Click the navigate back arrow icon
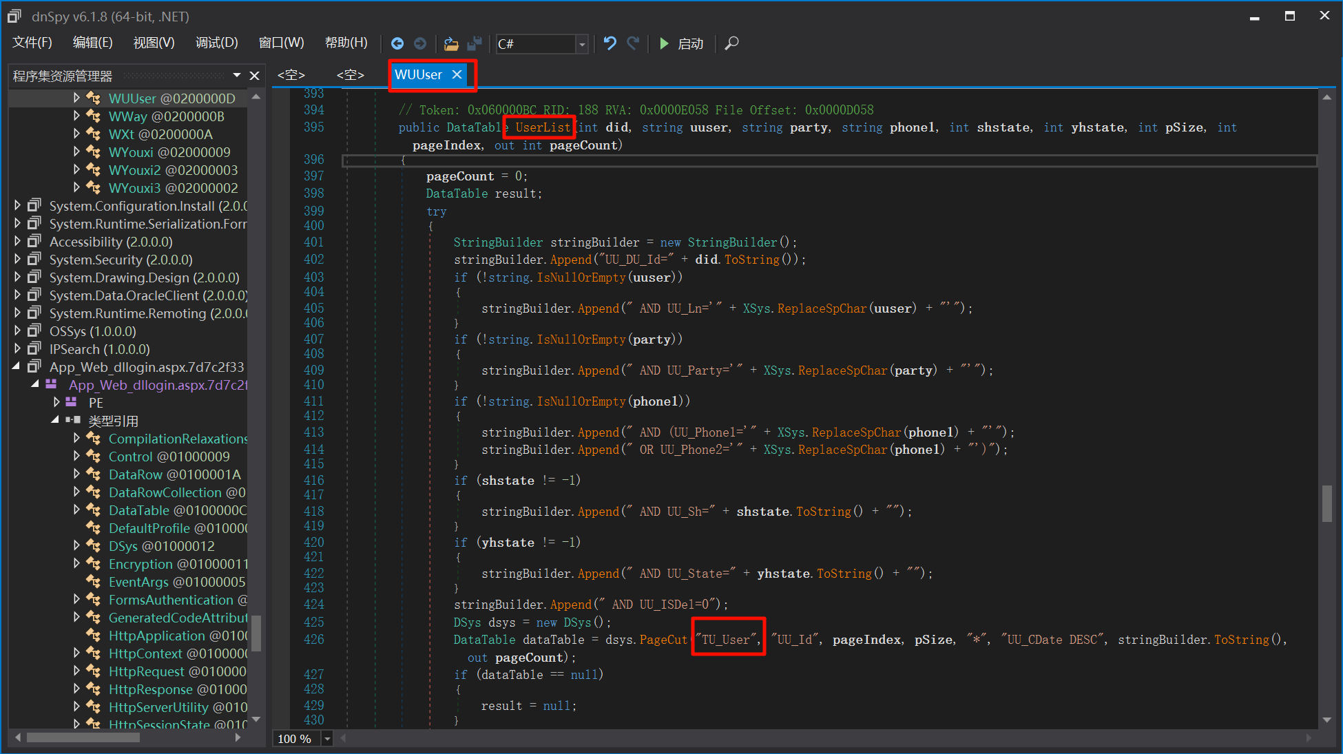This screenshot has width=1343, height=754. (x=397, y=43)
